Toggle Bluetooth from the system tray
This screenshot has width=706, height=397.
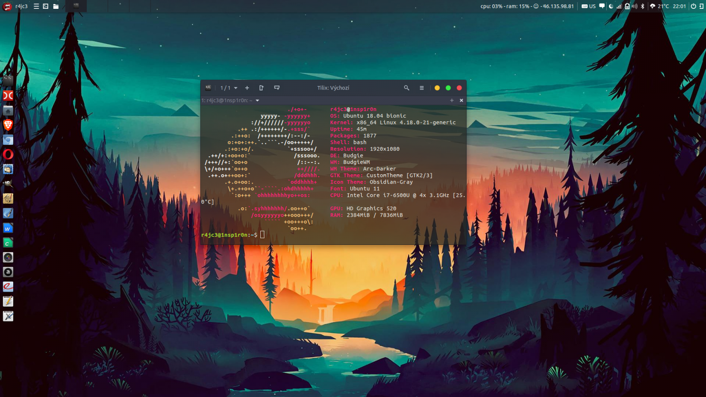[x=643, y=7]
